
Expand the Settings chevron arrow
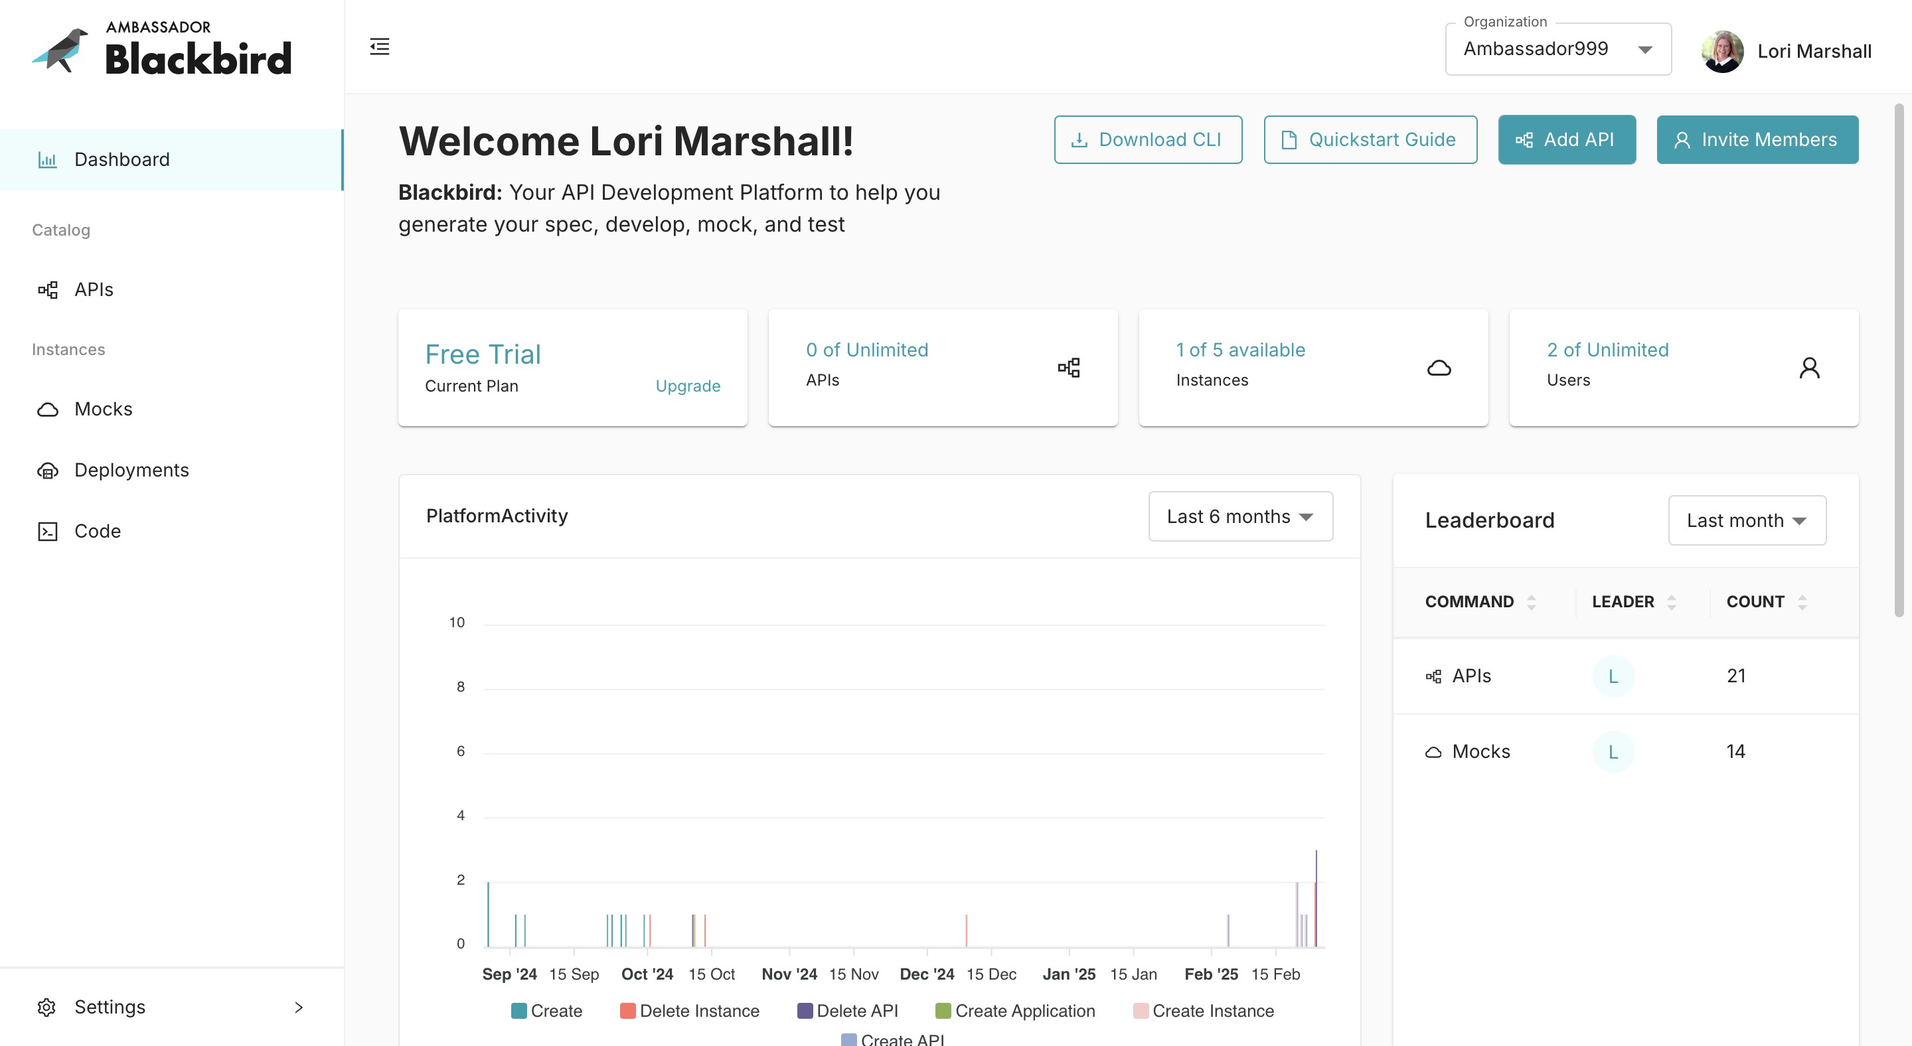[x=298, y=1007]
